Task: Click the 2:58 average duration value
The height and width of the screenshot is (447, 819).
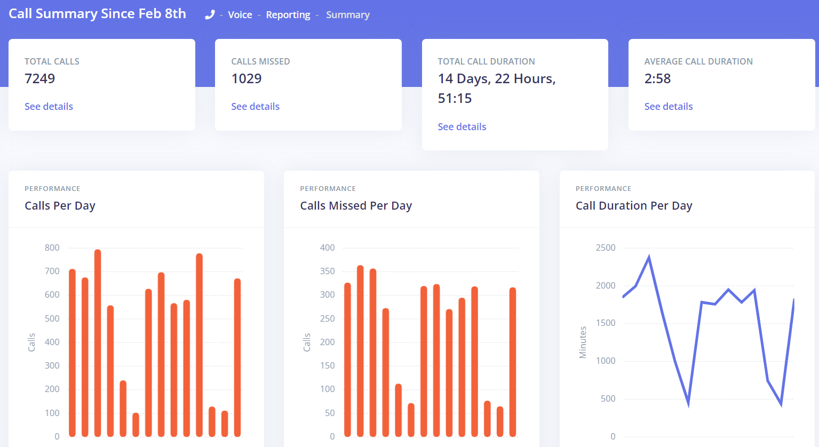Action: pos(657,78)
